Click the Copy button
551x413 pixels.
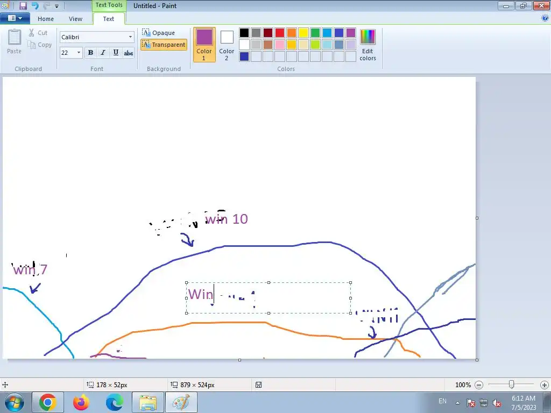point(40,45)
